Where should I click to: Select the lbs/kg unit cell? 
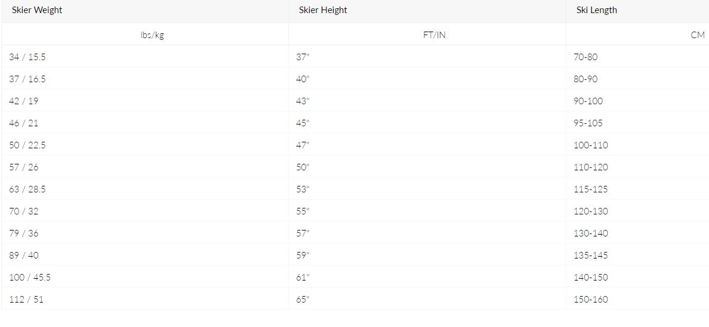(x=152, y=35)
